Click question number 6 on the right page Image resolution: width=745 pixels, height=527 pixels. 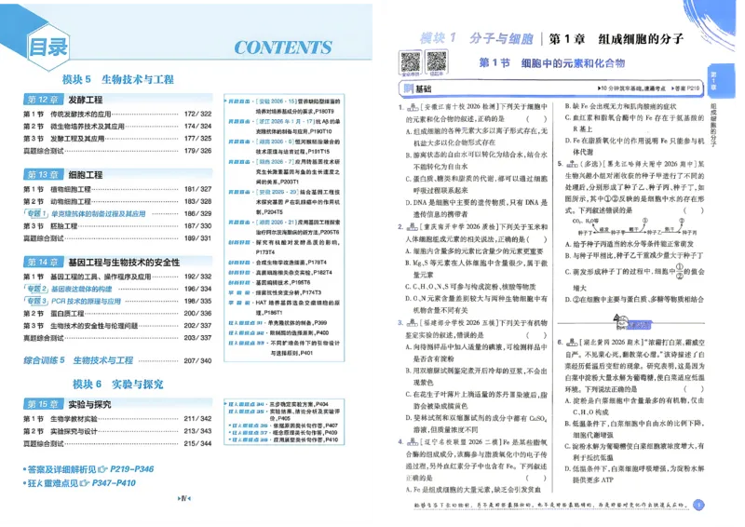pyautogui.click(x=561, y=342)
